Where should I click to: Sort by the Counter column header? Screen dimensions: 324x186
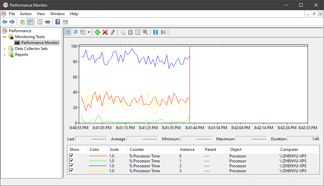click(137, 150)
